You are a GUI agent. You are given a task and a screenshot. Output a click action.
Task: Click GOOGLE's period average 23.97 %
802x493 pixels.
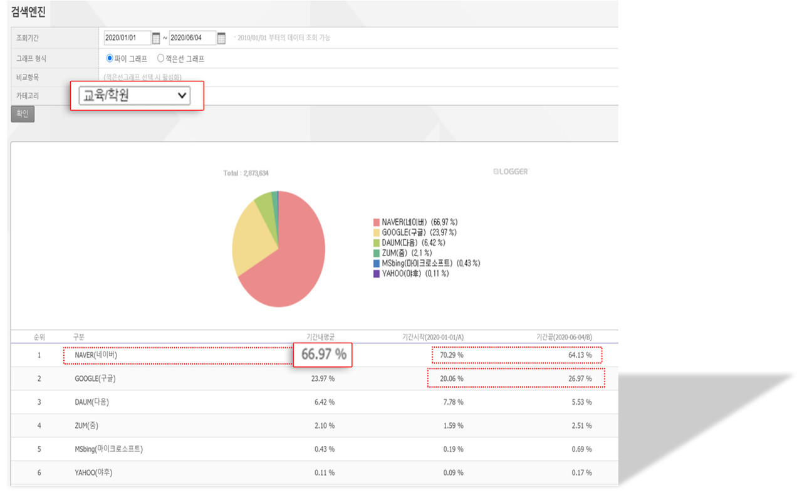[322, 379]
